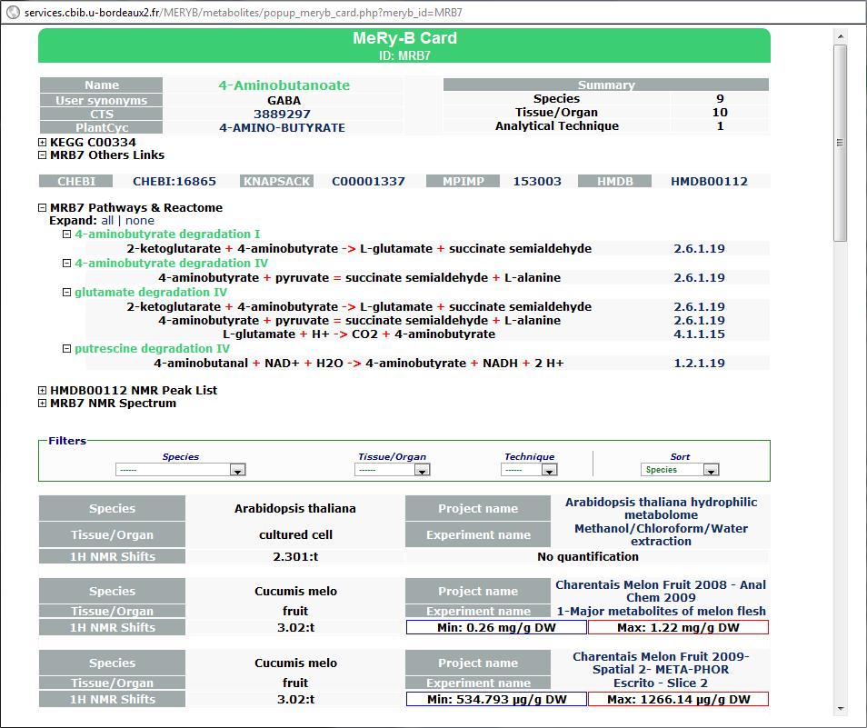Open PlantCyc link 4-AMINO-BUTYRATE
Viewport: 867px width, 728px height.
(282, 127)
